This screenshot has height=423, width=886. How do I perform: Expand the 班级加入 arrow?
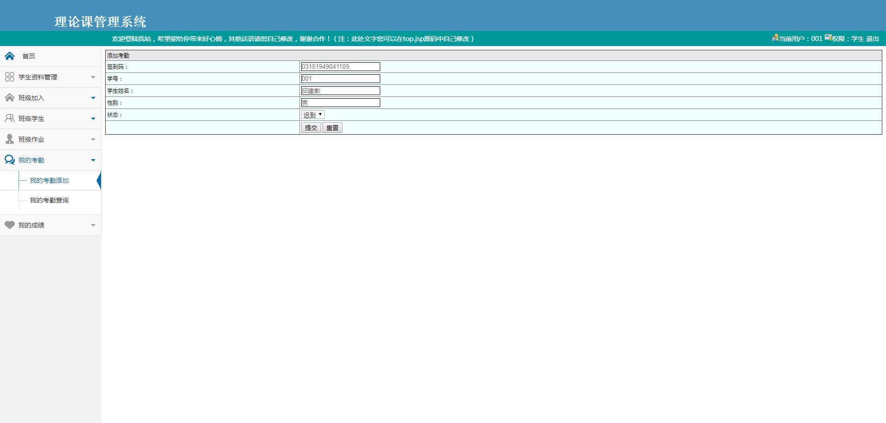pos(93,98)
